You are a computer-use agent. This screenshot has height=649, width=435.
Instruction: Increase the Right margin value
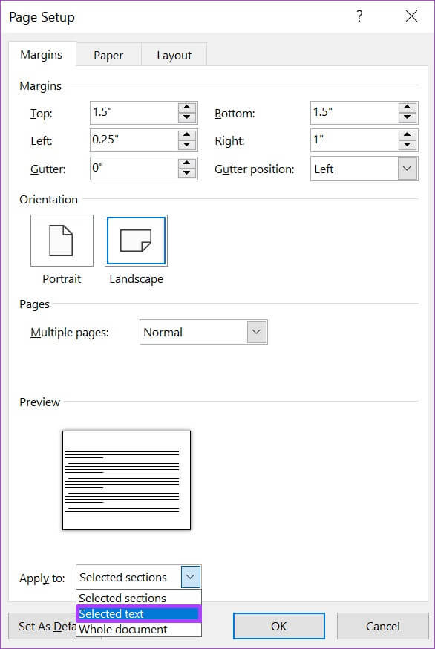pyautogui.click(x=408, y=135)
